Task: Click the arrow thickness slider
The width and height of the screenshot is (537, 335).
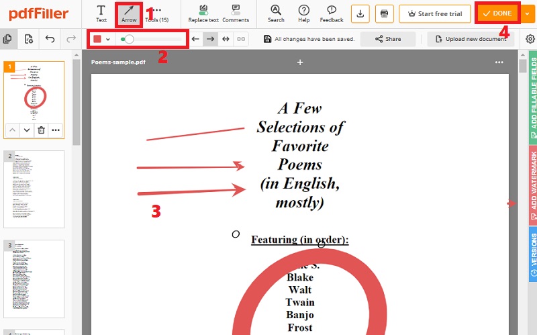Action: tap(152, 40)
